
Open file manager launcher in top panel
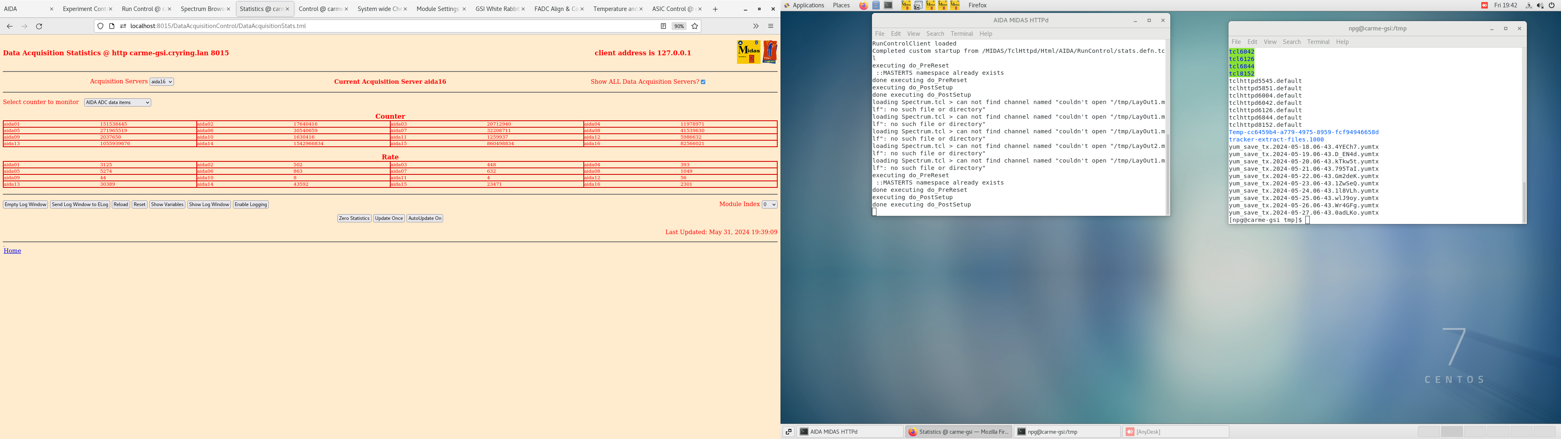tap(876, 5)
